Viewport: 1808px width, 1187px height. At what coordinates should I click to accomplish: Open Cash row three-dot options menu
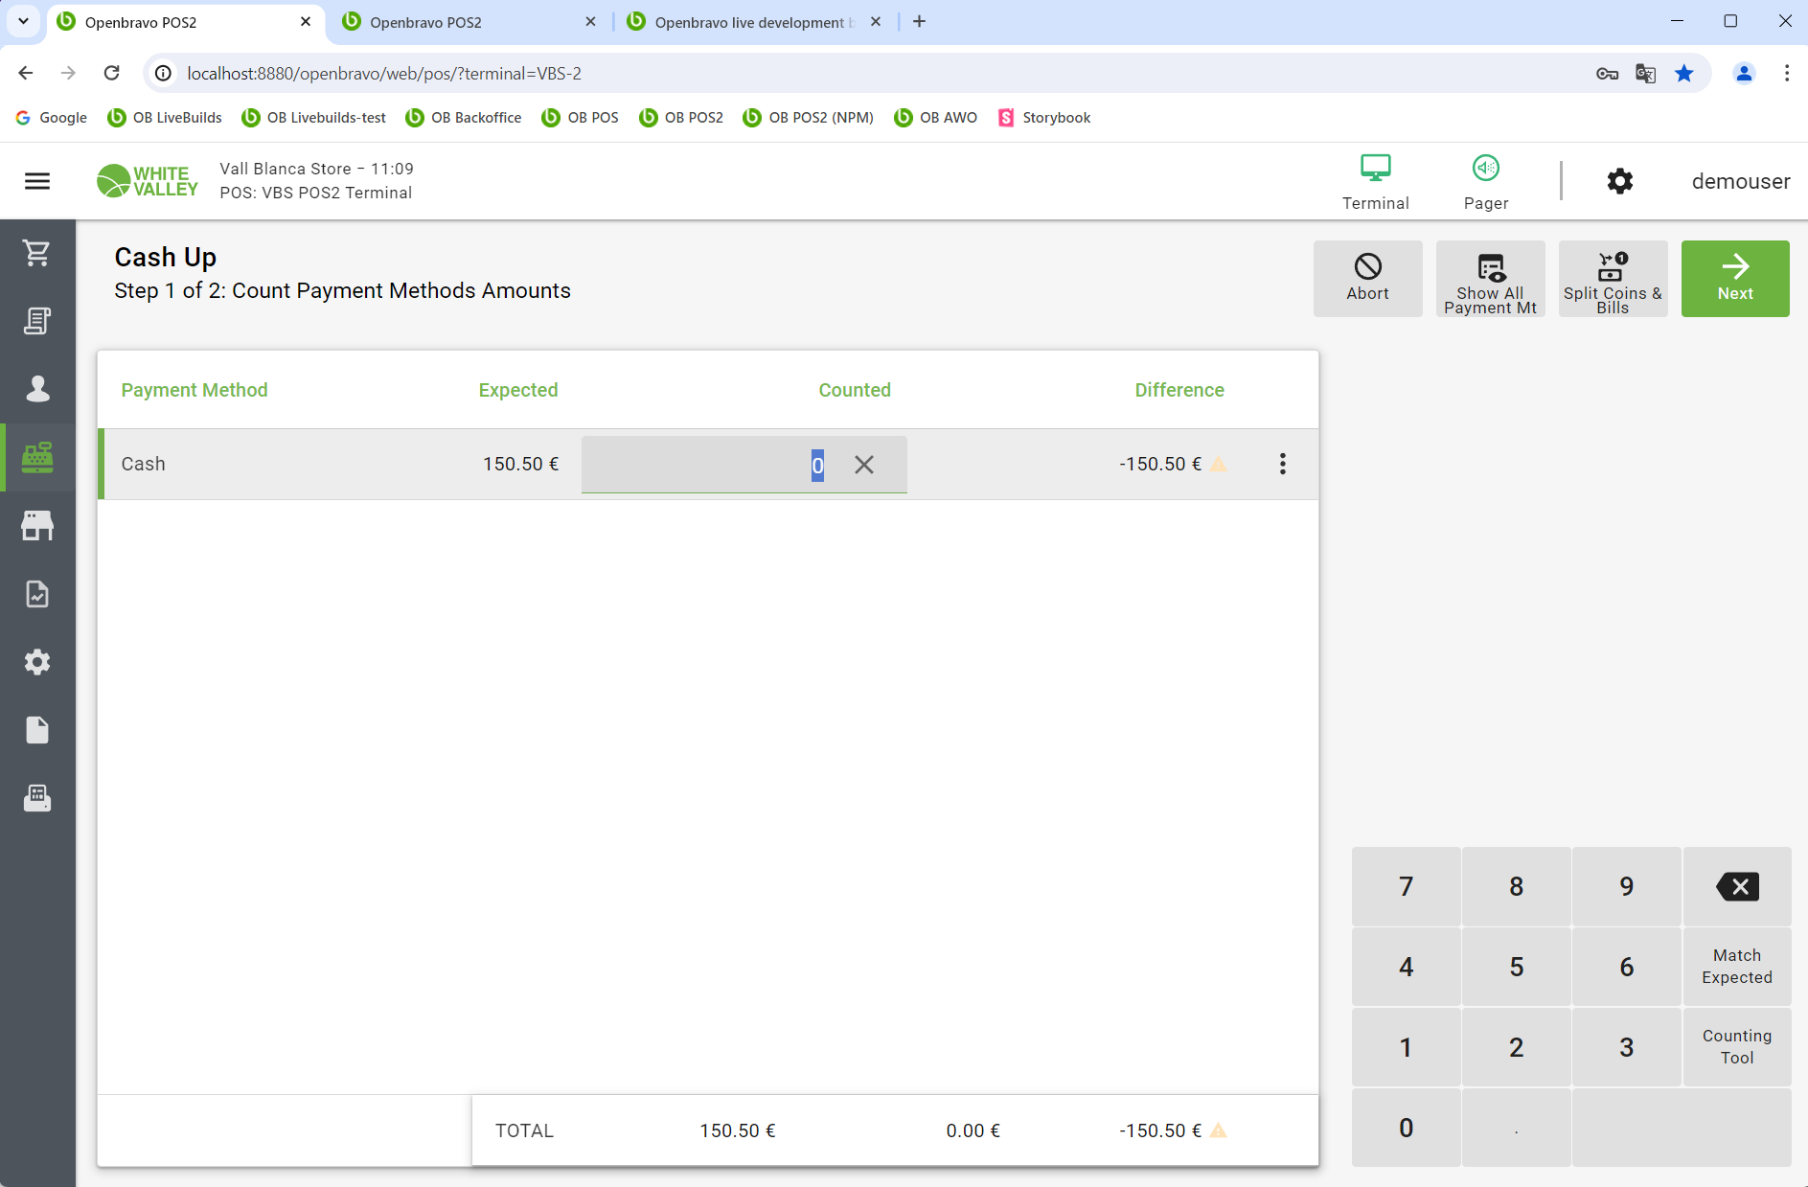[1282, 465]
